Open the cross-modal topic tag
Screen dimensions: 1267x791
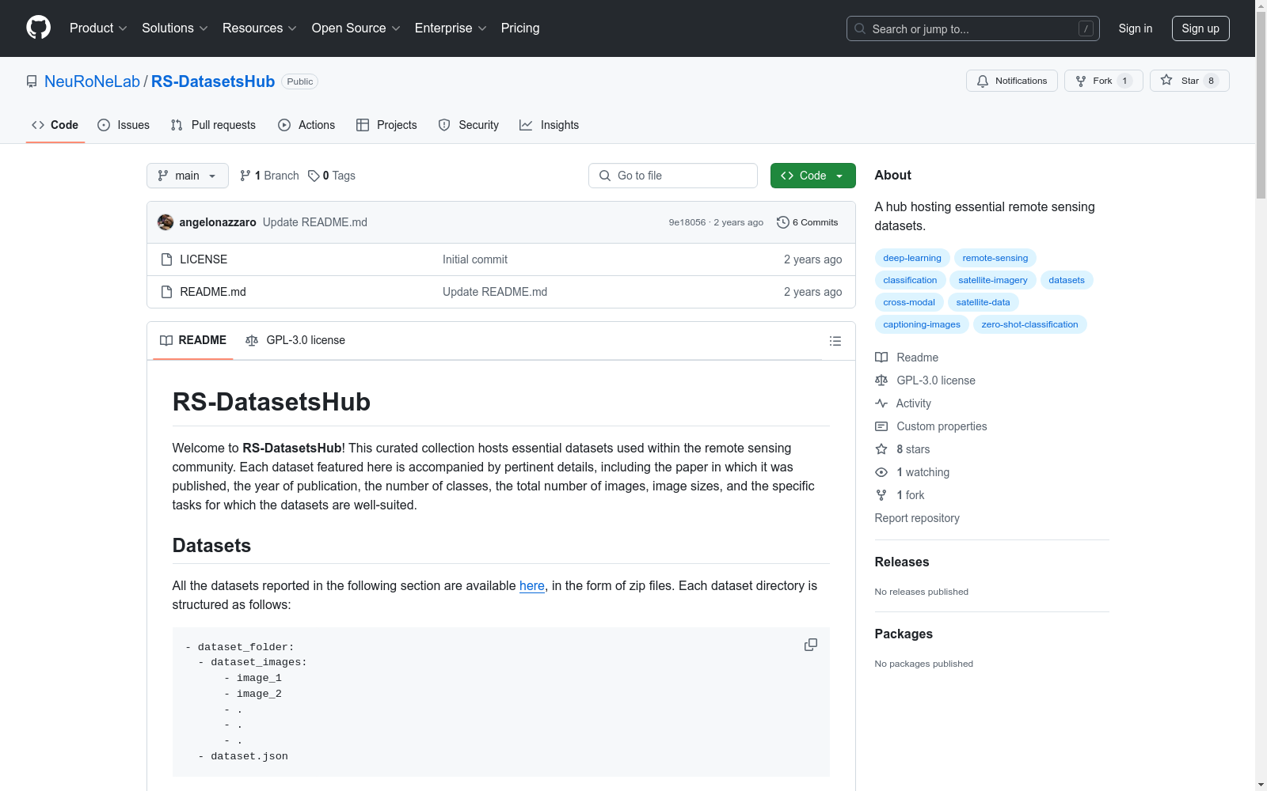[909, 302]
